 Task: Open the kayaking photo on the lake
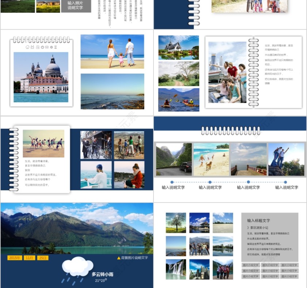179,100
